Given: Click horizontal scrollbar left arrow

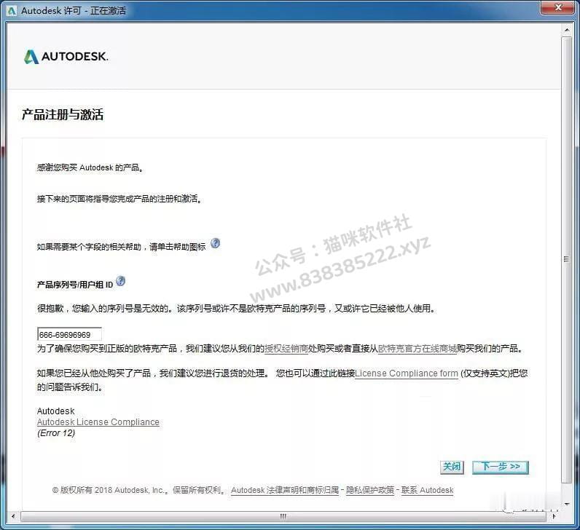Looking at the screenshot, I should 13,516.
